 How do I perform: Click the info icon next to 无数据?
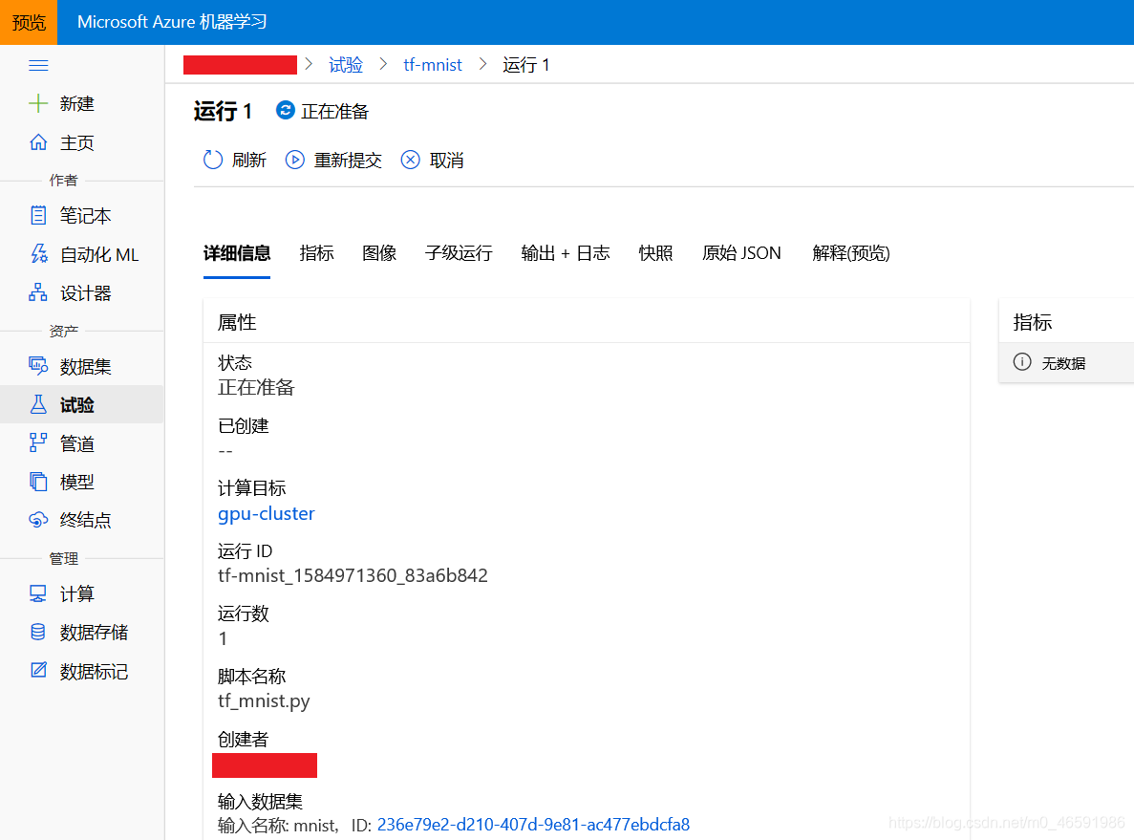coord(1022,362)
